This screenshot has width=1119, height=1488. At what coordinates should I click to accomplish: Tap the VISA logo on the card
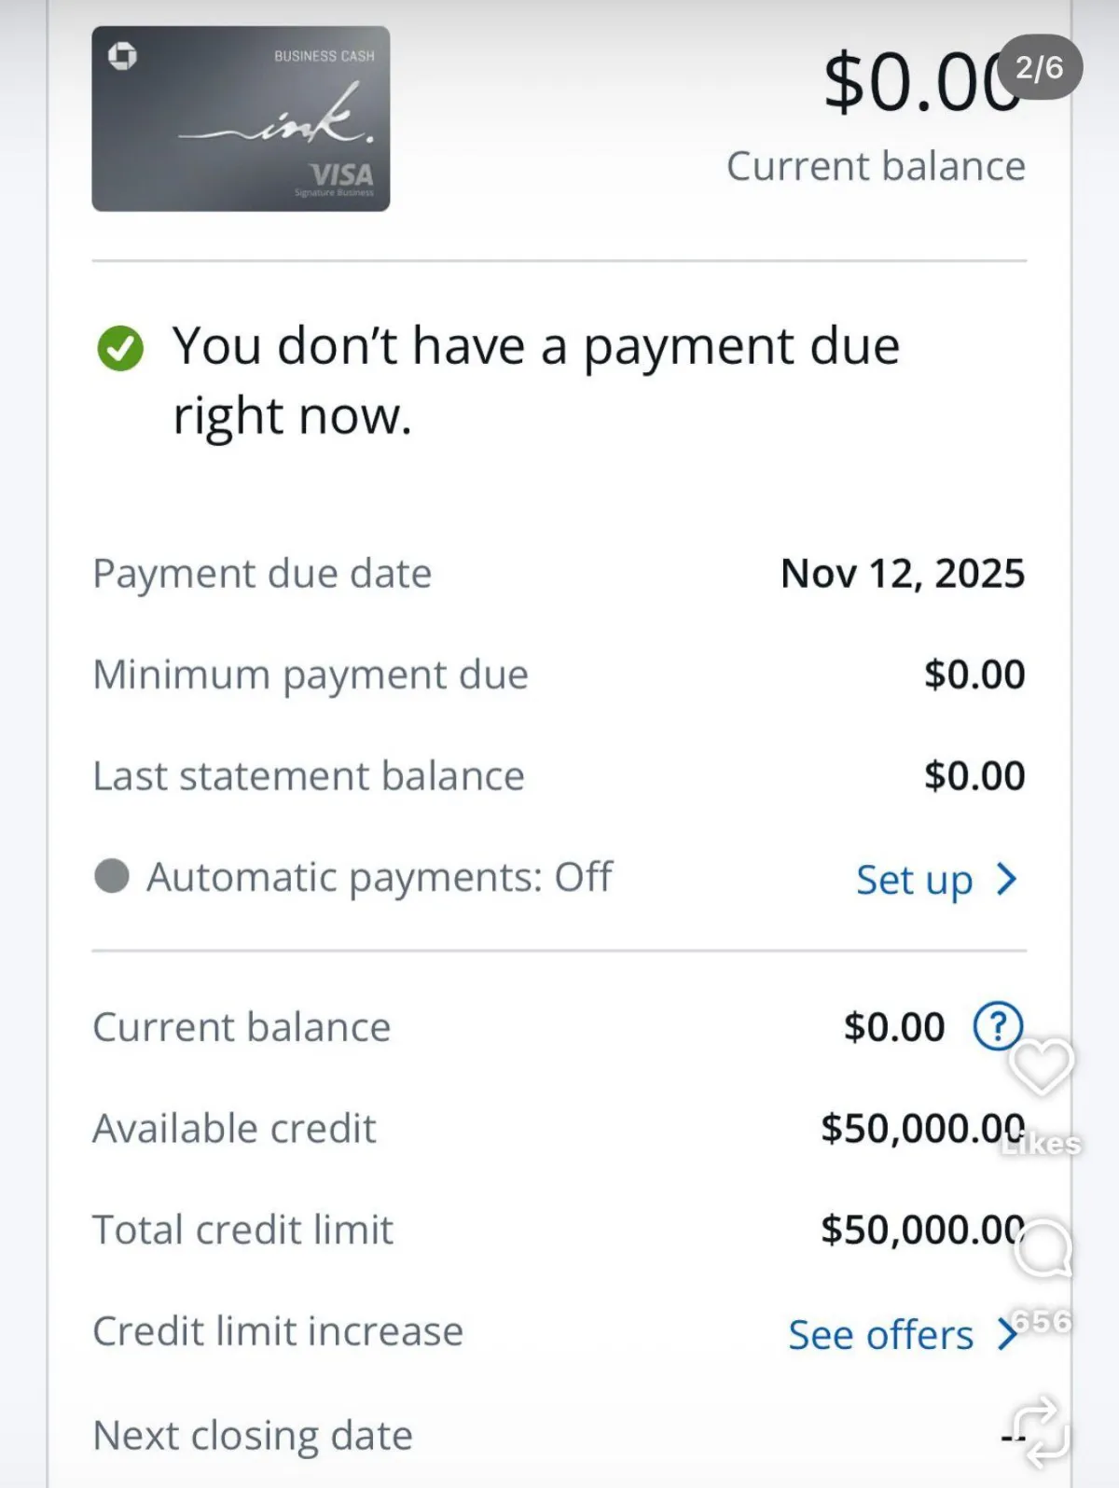342,174
